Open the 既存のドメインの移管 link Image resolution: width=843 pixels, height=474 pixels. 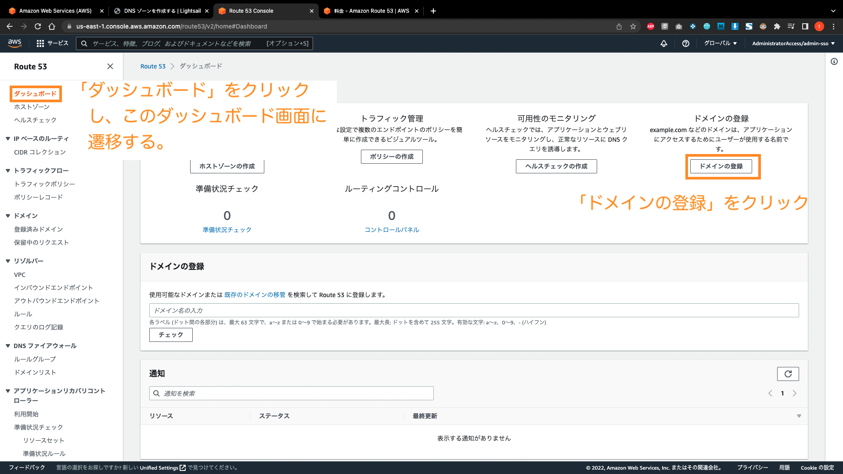(x=255, y=295)
